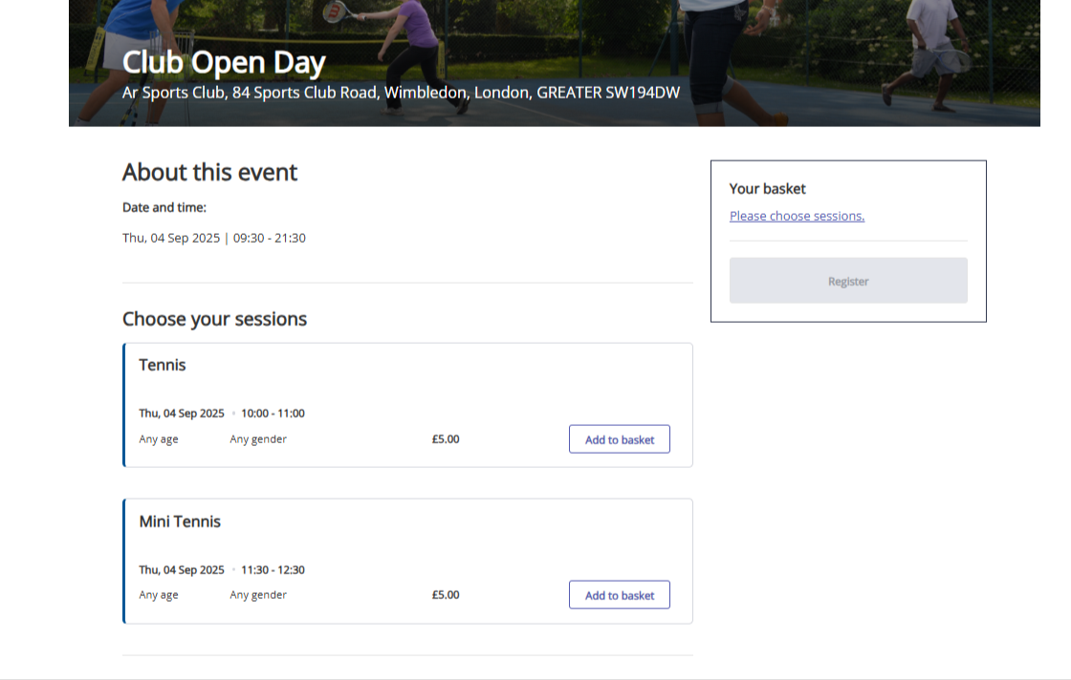
Task: Click 'Any gender' in the Tennis card
Action: (258, 439)
